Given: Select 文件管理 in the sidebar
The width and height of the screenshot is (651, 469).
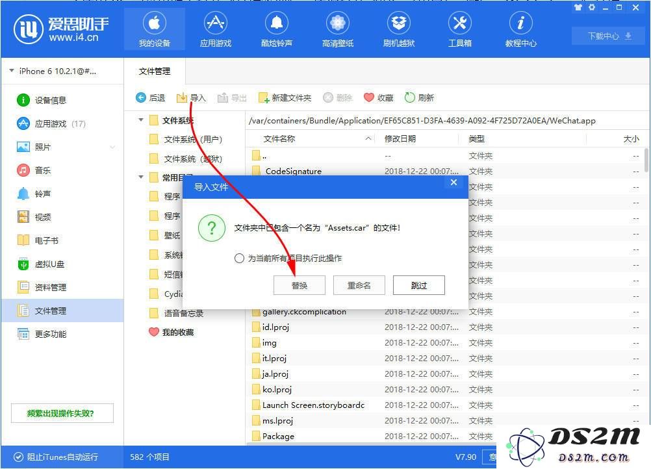Looking at the screenshot, I should point(62,311).
